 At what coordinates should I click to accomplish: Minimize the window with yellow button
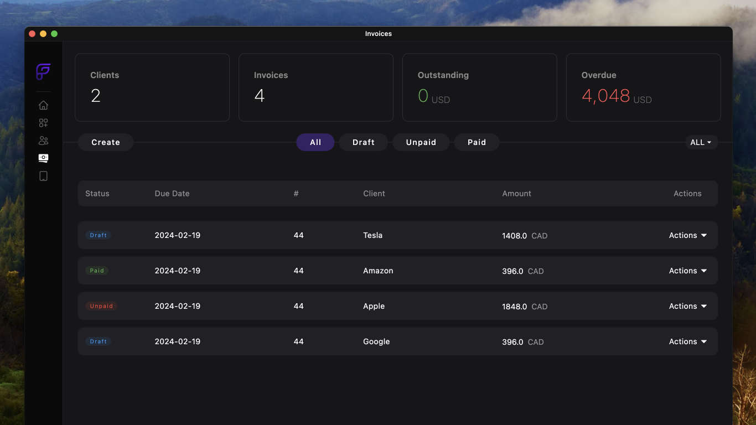coord(43,34)
